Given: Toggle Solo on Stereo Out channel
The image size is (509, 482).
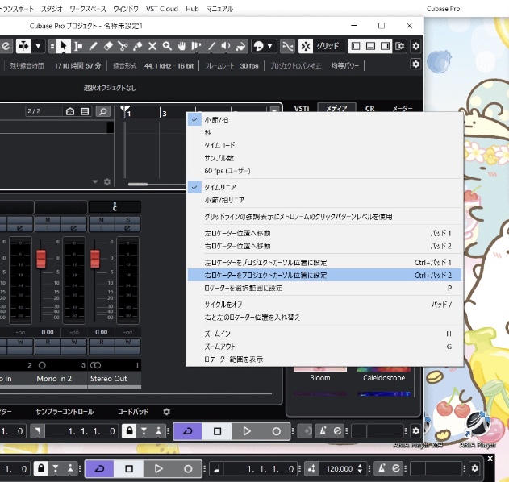Looking at the screenshot, I should tap(127, 220).
